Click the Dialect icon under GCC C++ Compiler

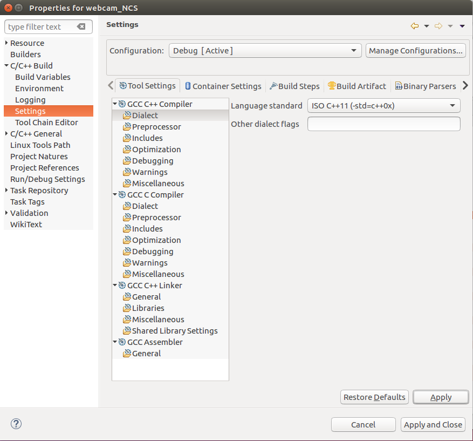point(127,116)
